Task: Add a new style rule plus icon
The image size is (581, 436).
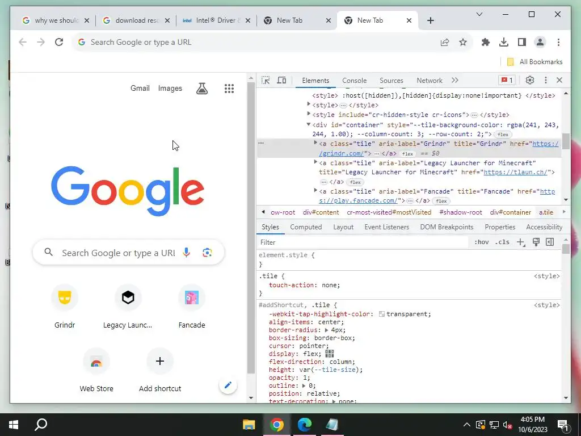Action: point(521,242)
